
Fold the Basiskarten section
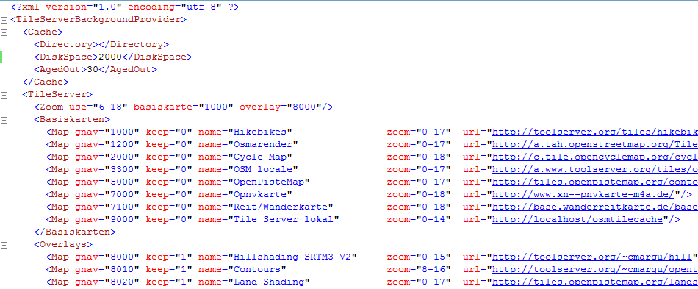click(x=4, y=119)
